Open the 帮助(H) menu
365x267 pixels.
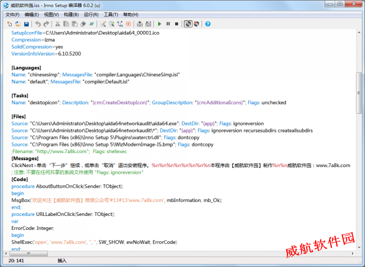click(130, 15)
